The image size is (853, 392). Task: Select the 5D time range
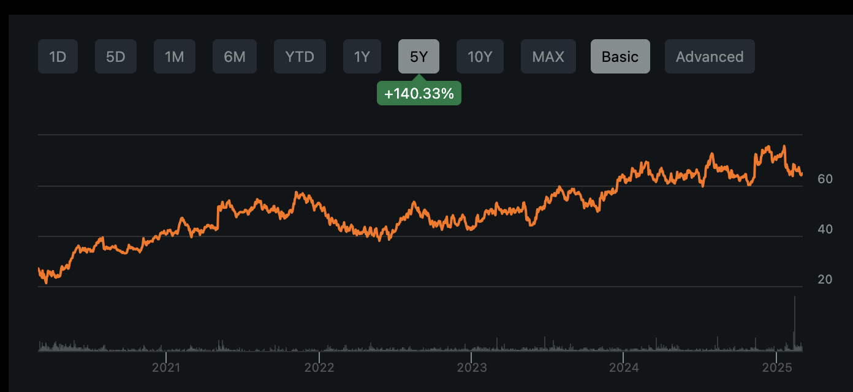[115, 56]
